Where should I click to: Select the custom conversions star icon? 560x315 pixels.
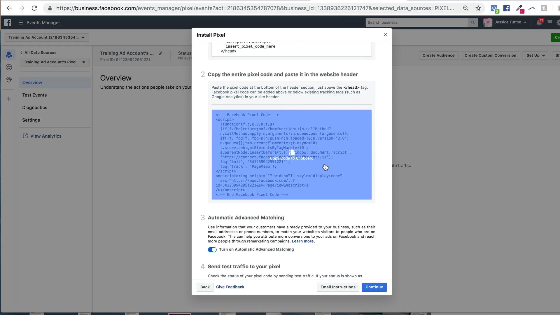9,67
